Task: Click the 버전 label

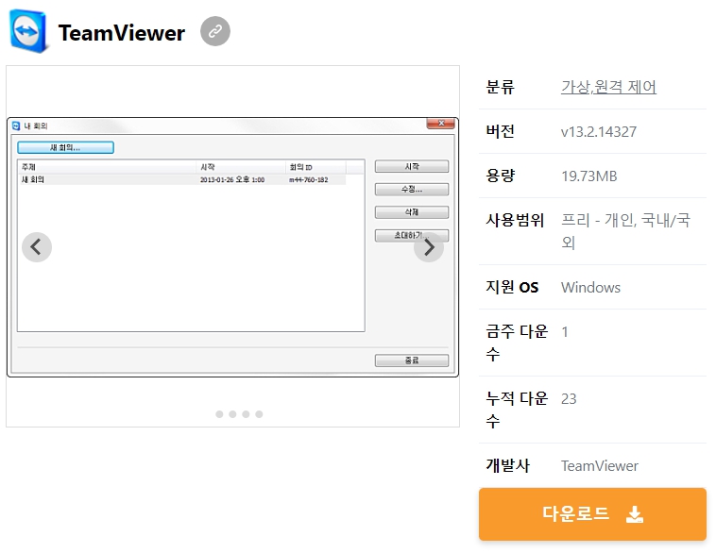Action: 501,131
